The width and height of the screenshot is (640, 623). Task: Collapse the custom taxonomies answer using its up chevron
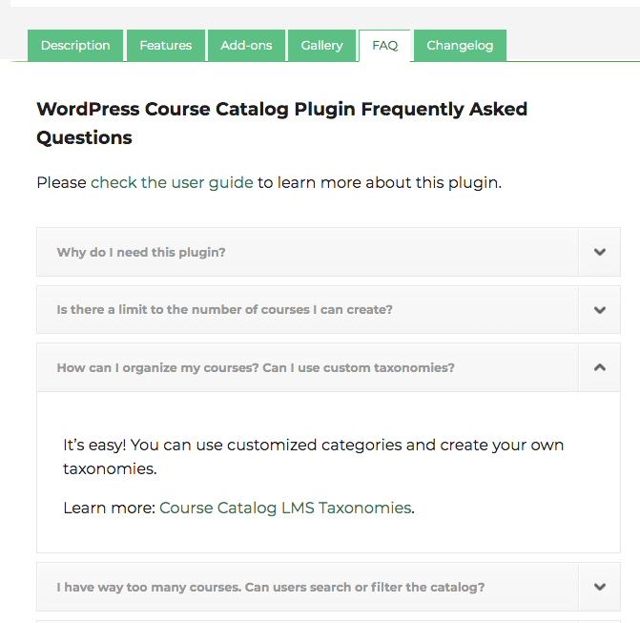[599, 366]
